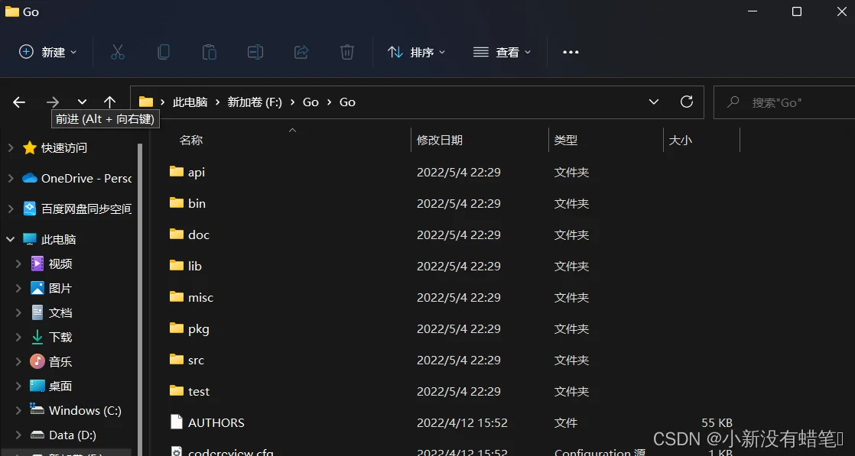
Task: Open the 查看 view dropdown
Action: pos(502,52)
